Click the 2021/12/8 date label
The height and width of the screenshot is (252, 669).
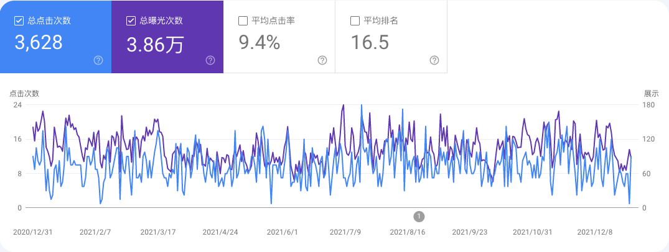tap(594, 232)
